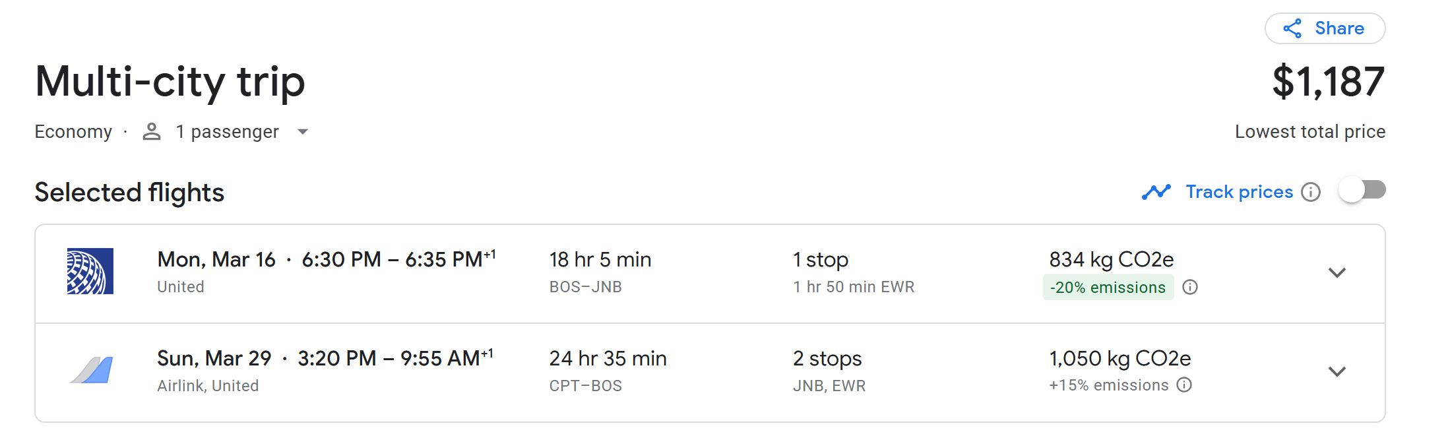Screen dimensions: 1450x438
Task: Click the Share button
Action: point(1325,28)
